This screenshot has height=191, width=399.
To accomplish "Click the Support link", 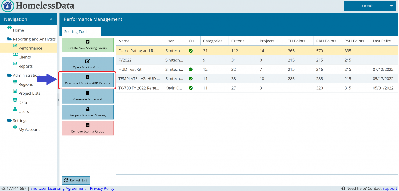I will pos(390,188).
